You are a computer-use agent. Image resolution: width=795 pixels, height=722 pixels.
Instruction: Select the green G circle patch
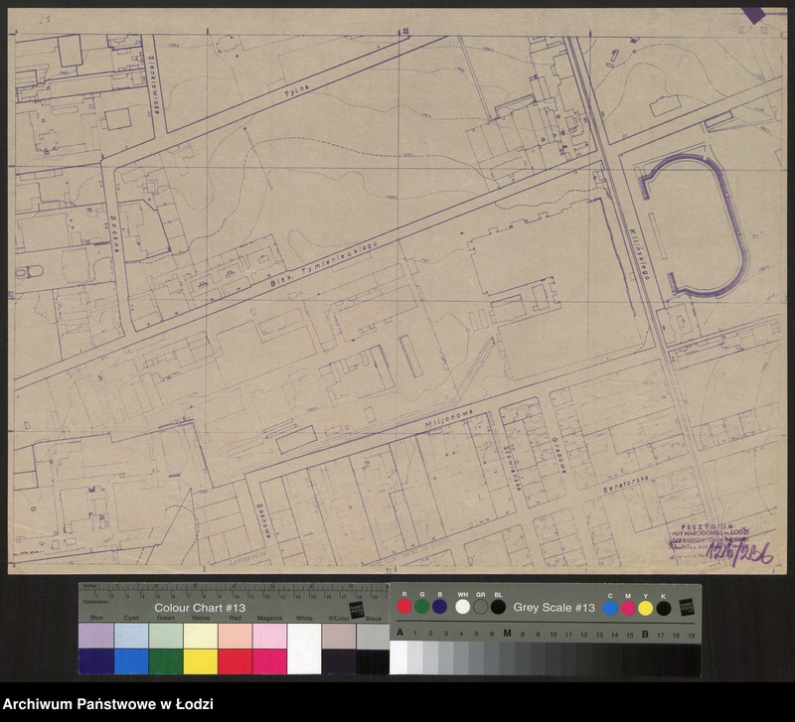coord(421,607)
